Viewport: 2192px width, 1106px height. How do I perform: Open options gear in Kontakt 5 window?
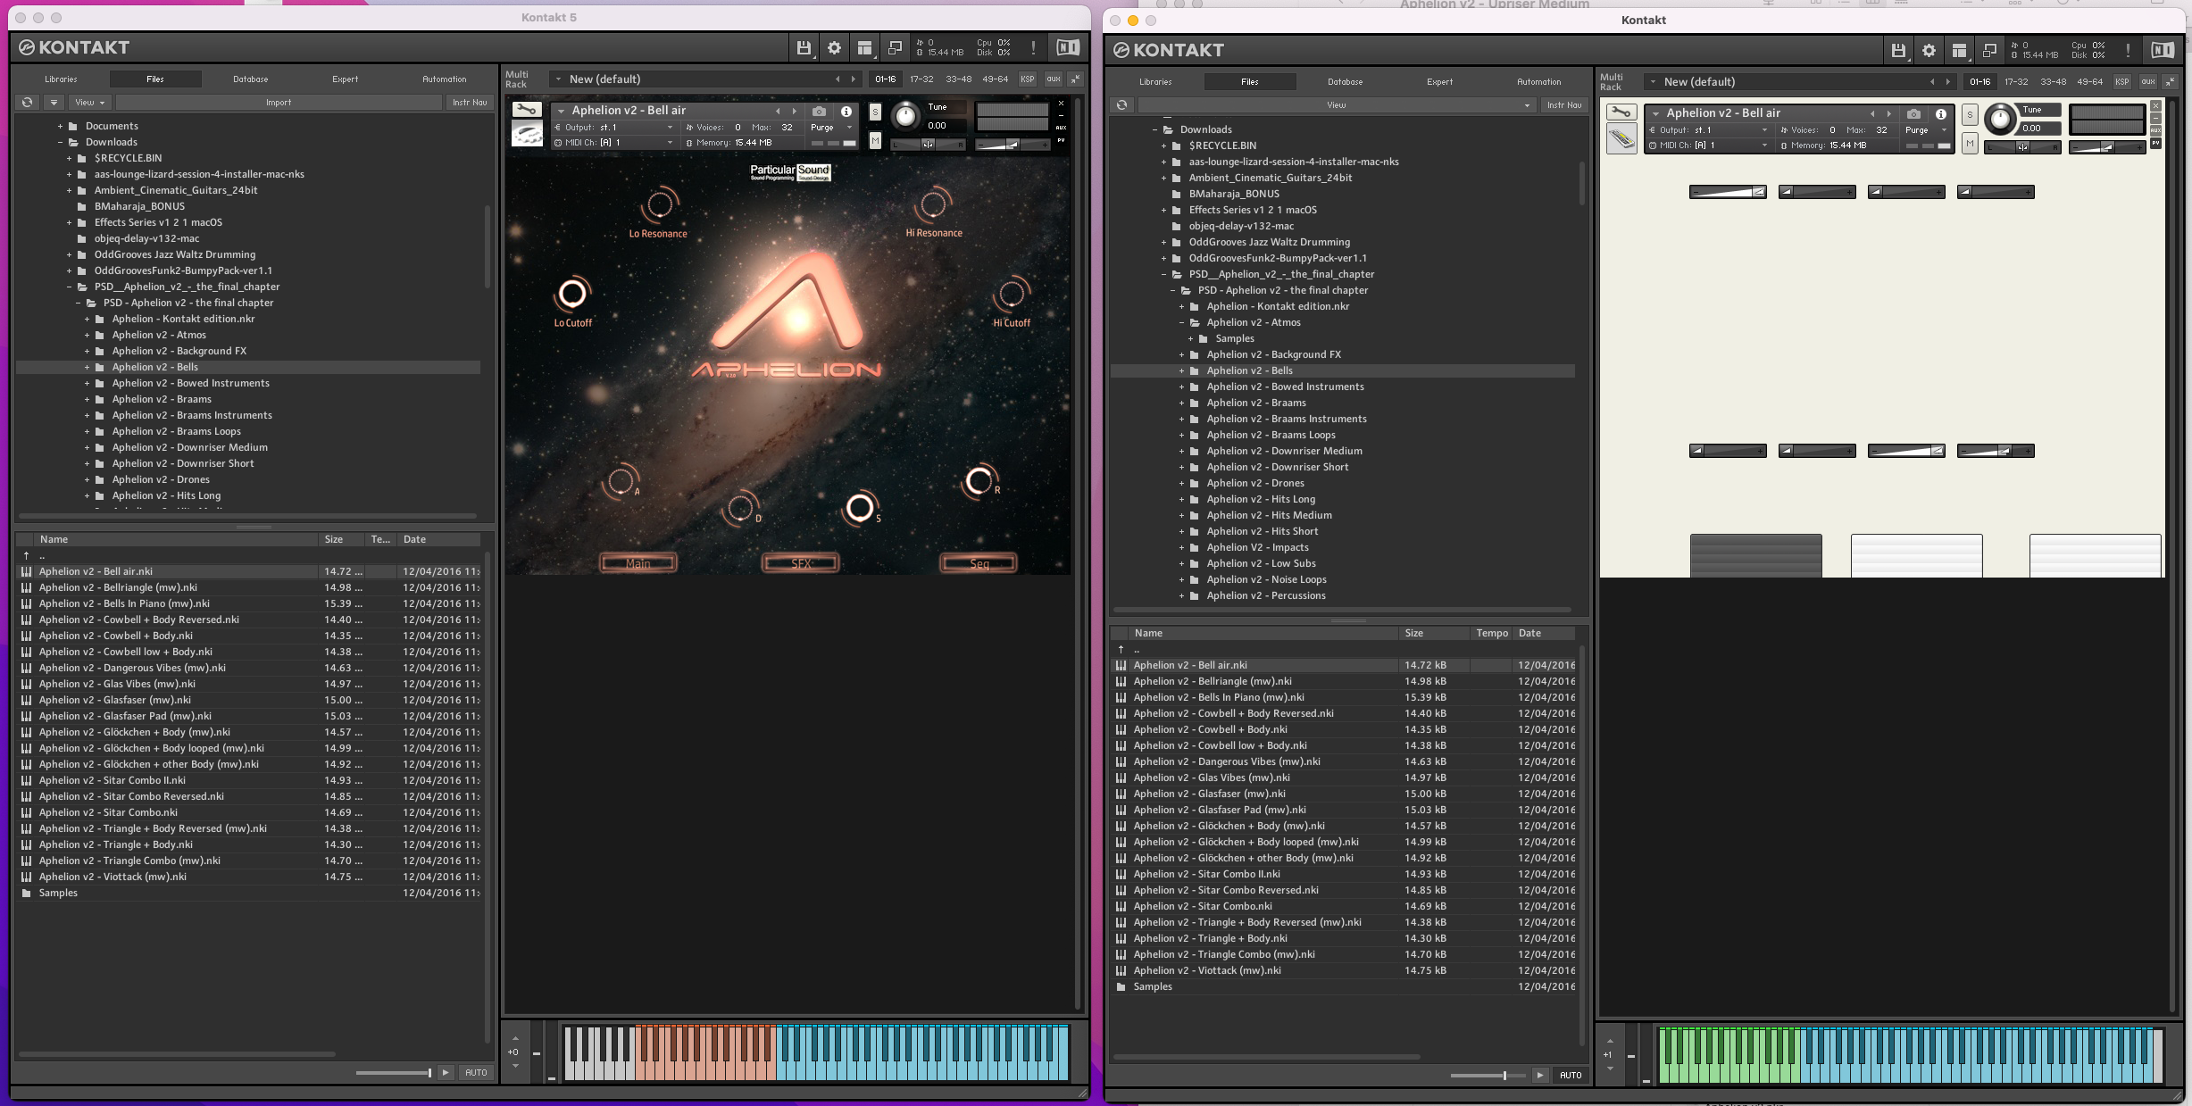834,48
